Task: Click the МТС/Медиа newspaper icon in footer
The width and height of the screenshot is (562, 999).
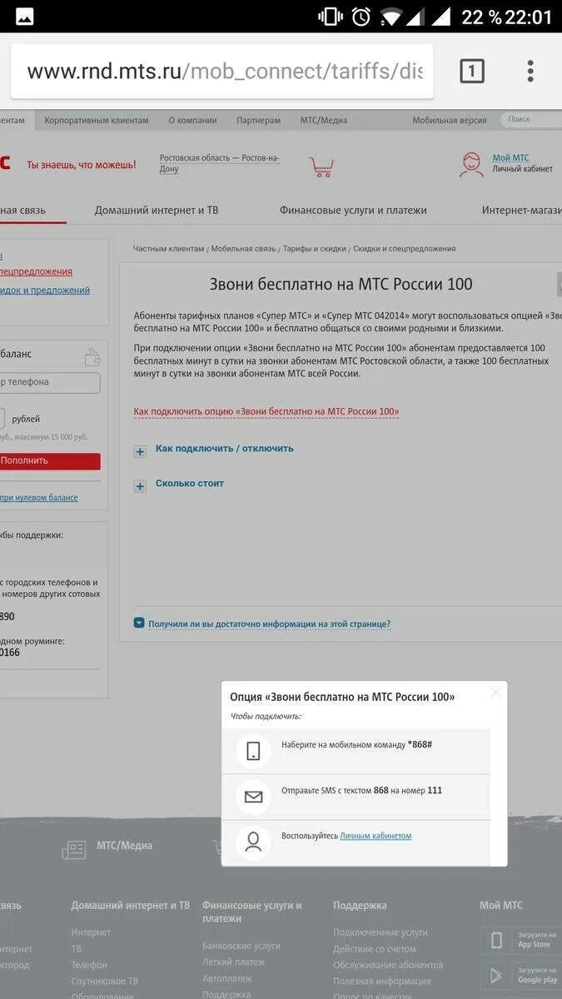Action: 73,849
